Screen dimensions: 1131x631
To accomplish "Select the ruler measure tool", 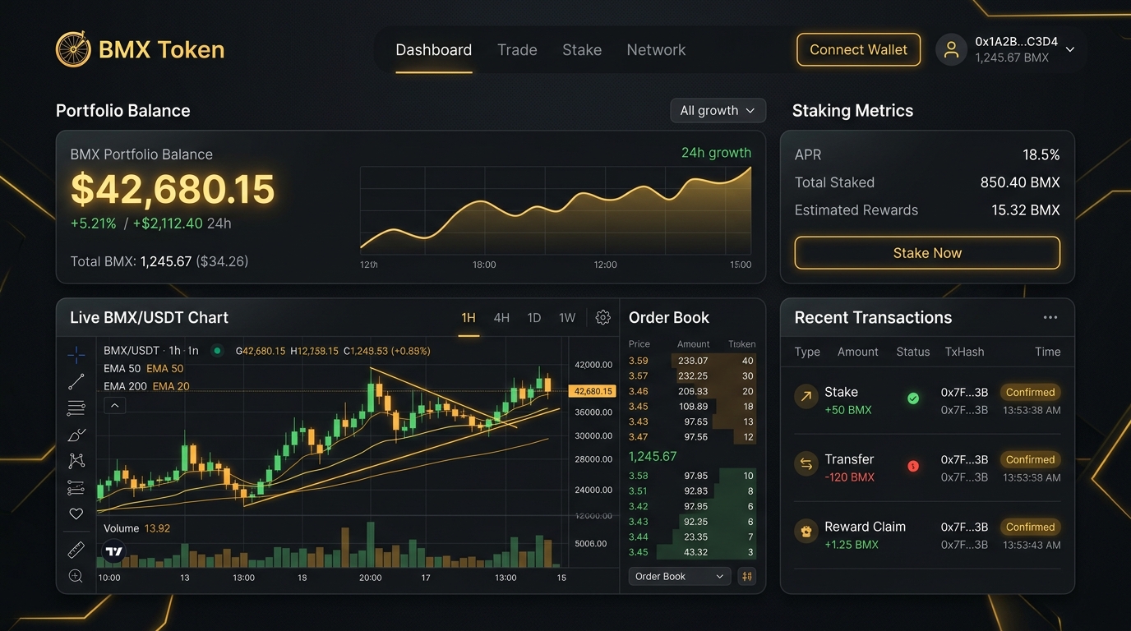I will [76, 550].
